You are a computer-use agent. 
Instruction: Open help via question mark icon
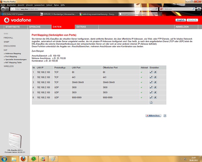click(165, 116)
